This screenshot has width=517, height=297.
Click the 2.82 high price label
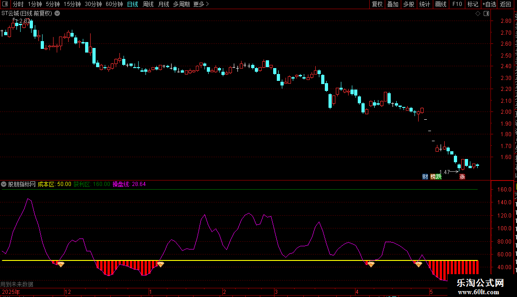tap(24, 21)
